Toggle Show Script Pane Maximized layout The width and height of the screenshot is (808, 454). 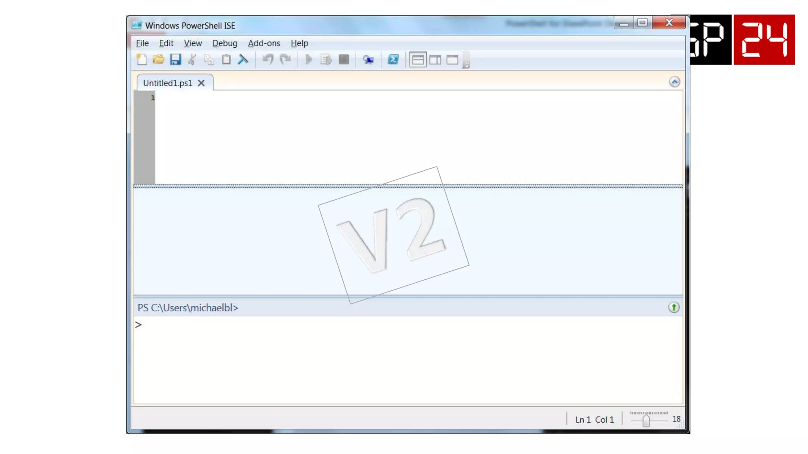[452, 60]
